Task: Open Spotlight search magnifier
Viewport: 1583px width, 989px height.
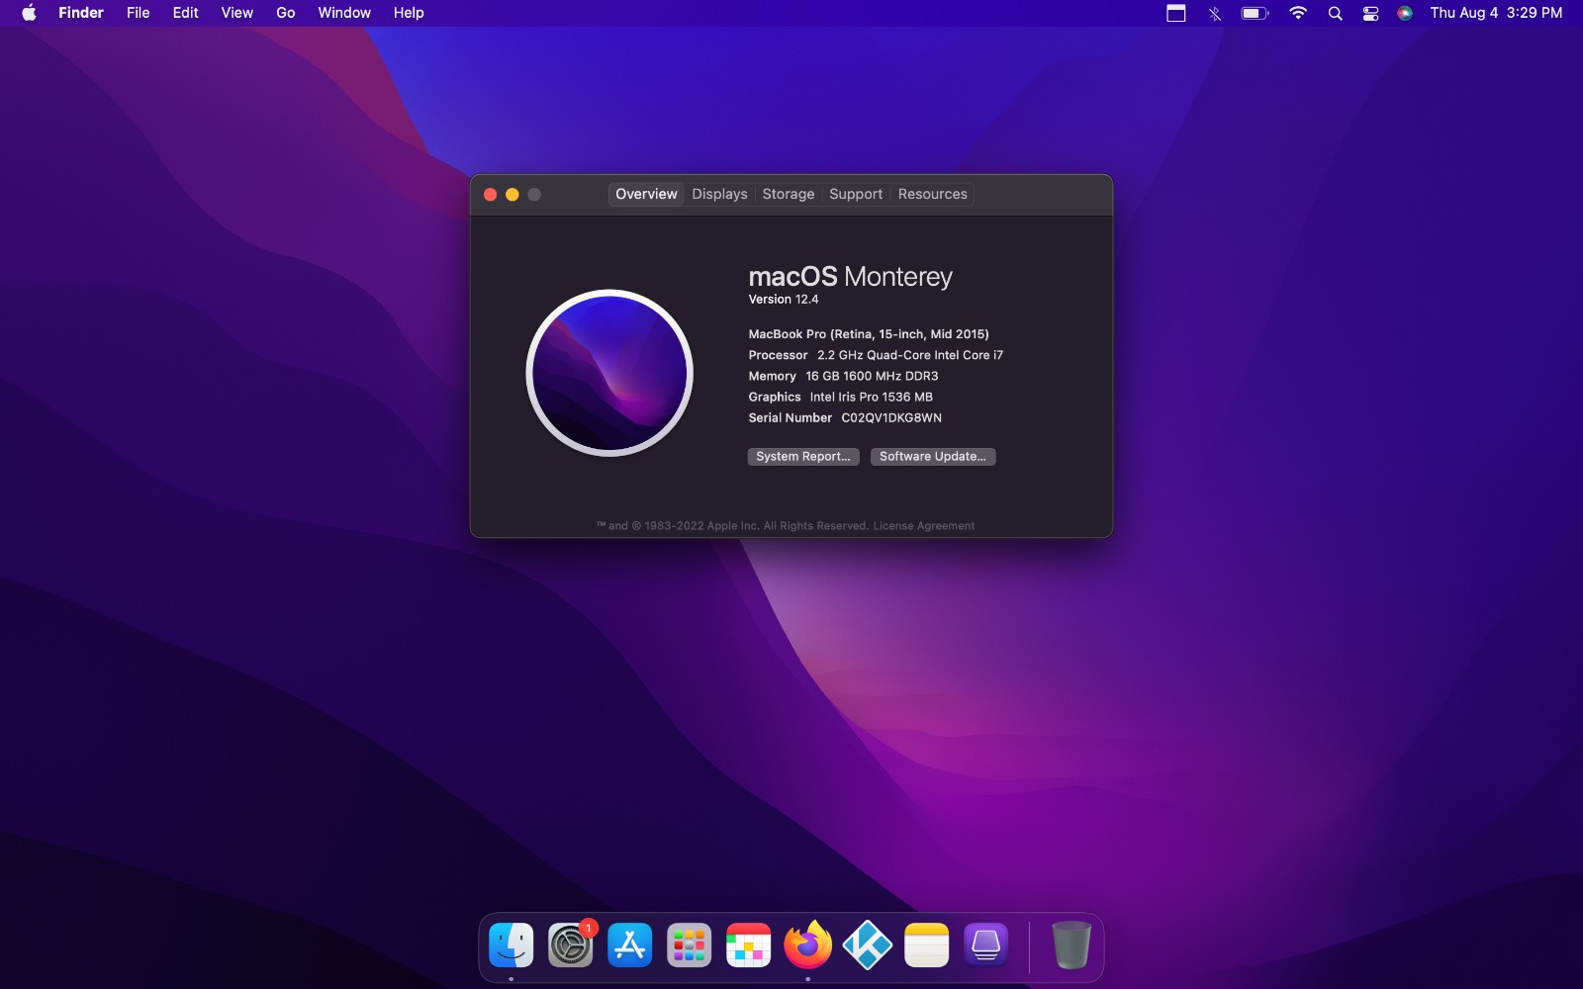Action: [x=1336, y=13]
